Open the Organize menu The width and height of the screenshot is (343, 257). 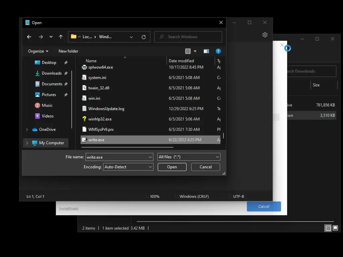[x=38, y=51]
